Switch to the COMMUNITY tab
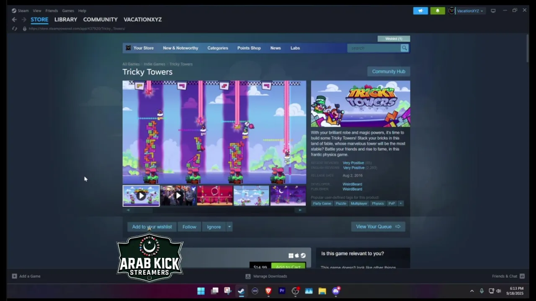536x301 pixels. [x=100, y=20]
